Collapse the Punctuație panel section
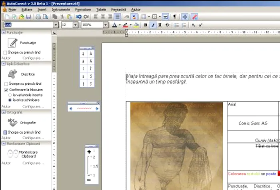This screenshot has height=190, width=280. tap(3, 32)
